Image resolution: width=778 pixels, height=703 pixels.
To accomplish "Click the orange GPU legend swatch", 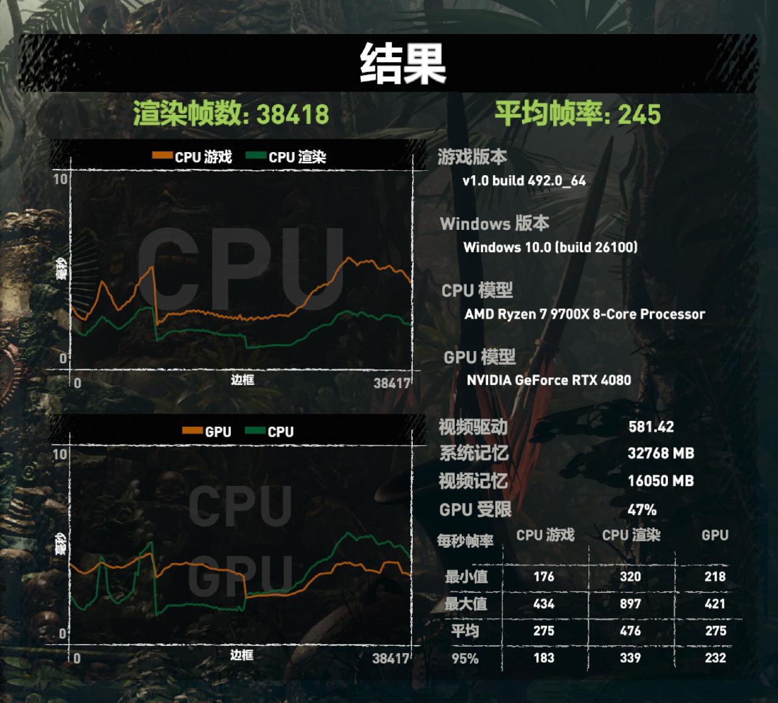I will tap(192, 431).
